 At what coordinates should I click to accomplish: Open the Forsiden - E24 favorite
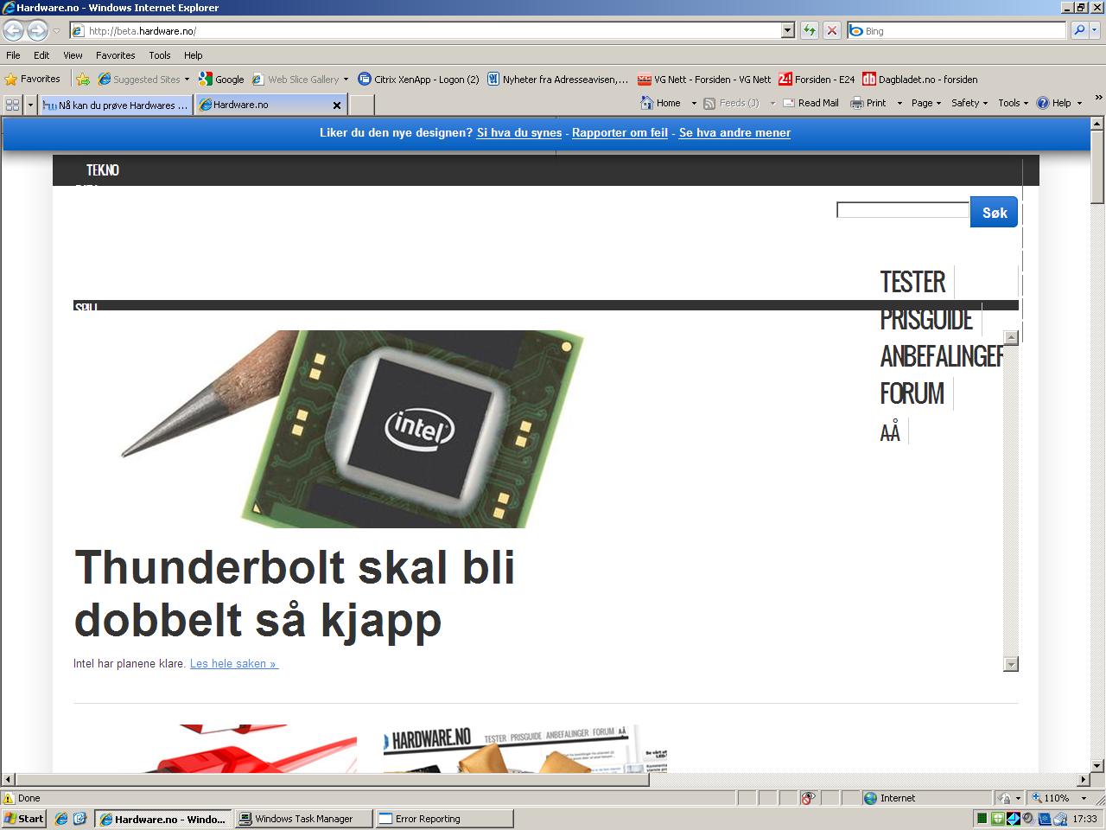[817, 80]
